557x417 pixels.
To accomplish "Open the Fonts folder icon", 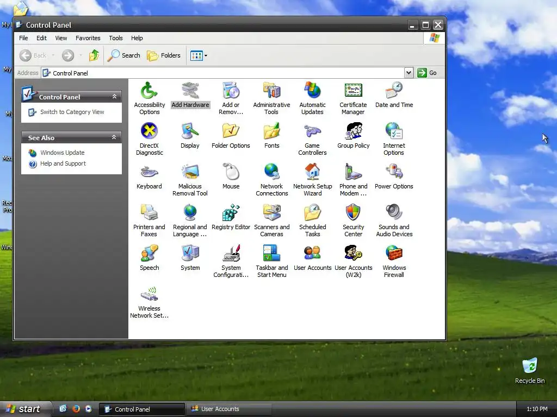I will pos(272,136).
